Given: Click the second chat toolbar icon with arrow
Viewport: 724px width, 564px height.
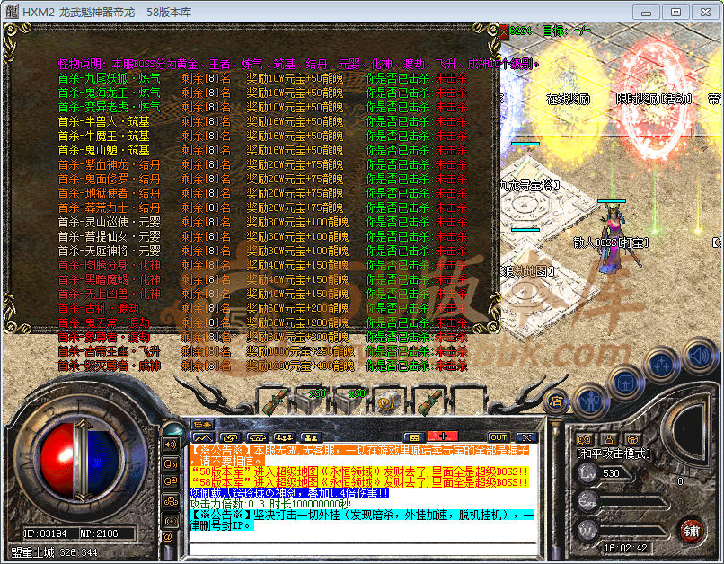Looking at the screenshot, I should 230,437.
